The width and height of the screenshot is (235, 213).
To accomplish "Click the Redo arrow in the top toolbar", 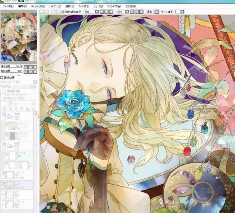I will (x=47, y=12).
